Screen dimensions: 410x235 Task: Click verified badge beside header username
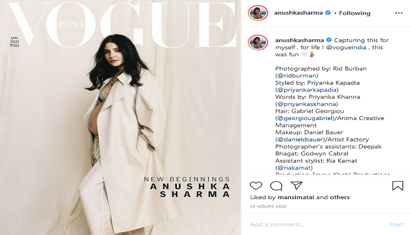(327, 13)
